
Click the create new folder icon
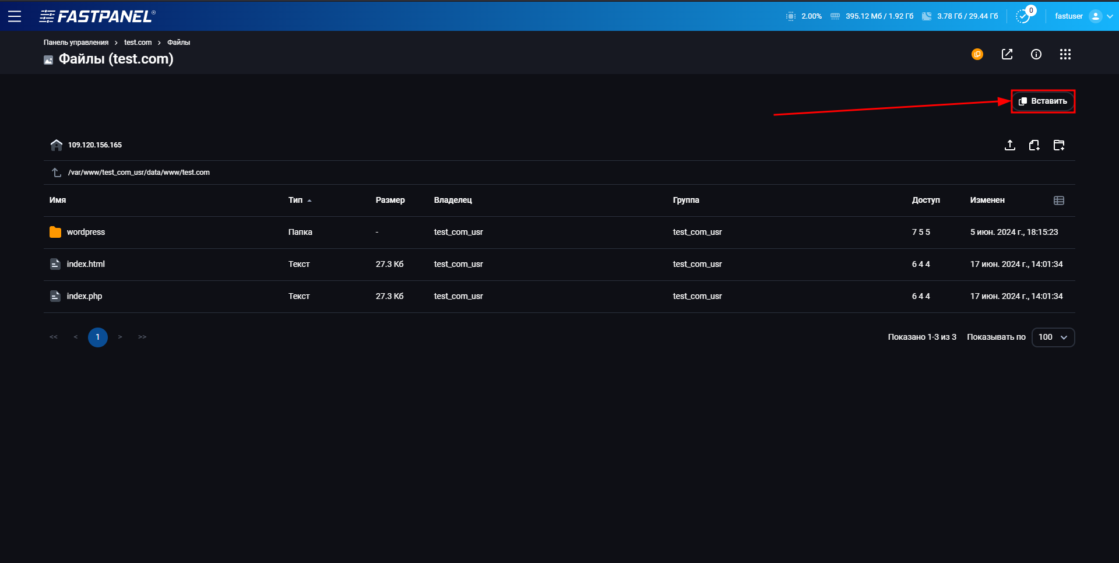(x=1059, y=145)
